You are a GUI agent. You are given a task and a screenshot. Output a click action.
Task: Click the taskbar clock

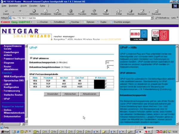point(175,132)
